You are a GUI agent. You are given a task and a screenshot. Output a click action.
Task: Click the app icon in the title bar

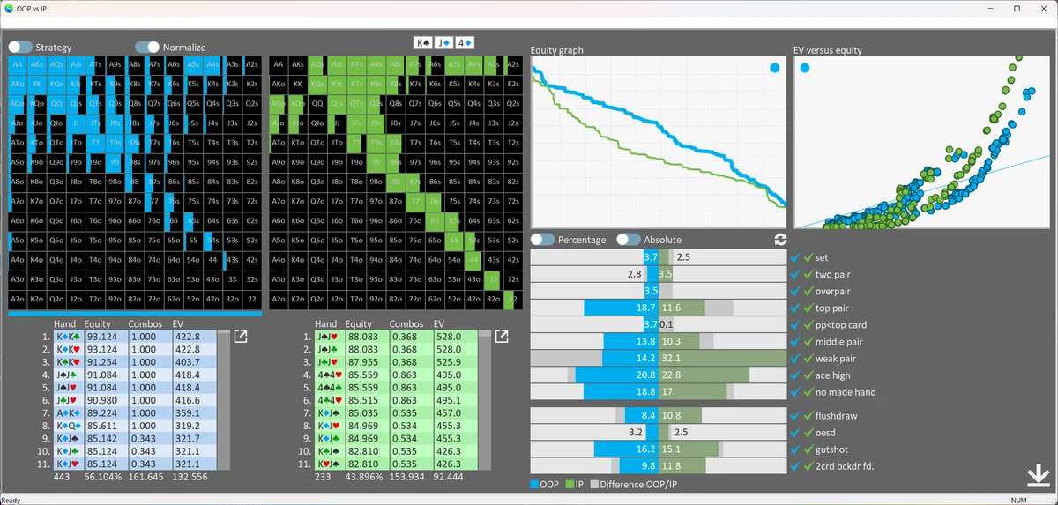pyautogui.click(x=9, y=8)
